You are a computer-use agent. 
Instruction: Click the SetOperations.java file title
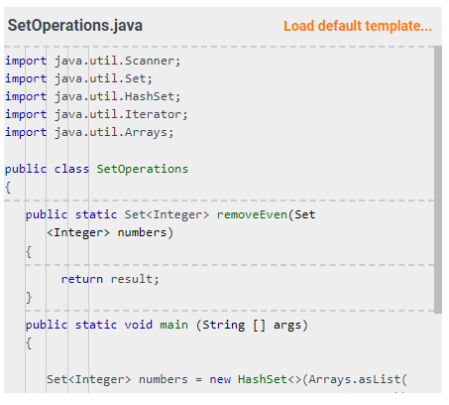tap(75, 25)
